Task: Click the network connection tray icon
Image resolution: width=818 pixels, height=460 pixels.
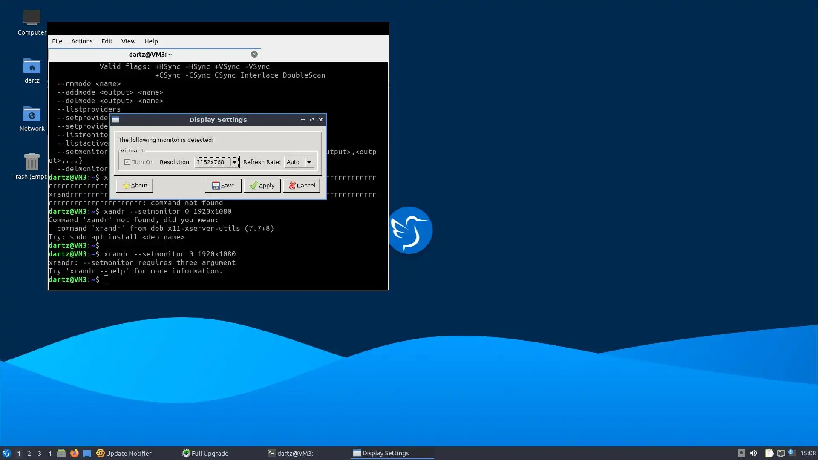Action: click(x=781, y=453)
